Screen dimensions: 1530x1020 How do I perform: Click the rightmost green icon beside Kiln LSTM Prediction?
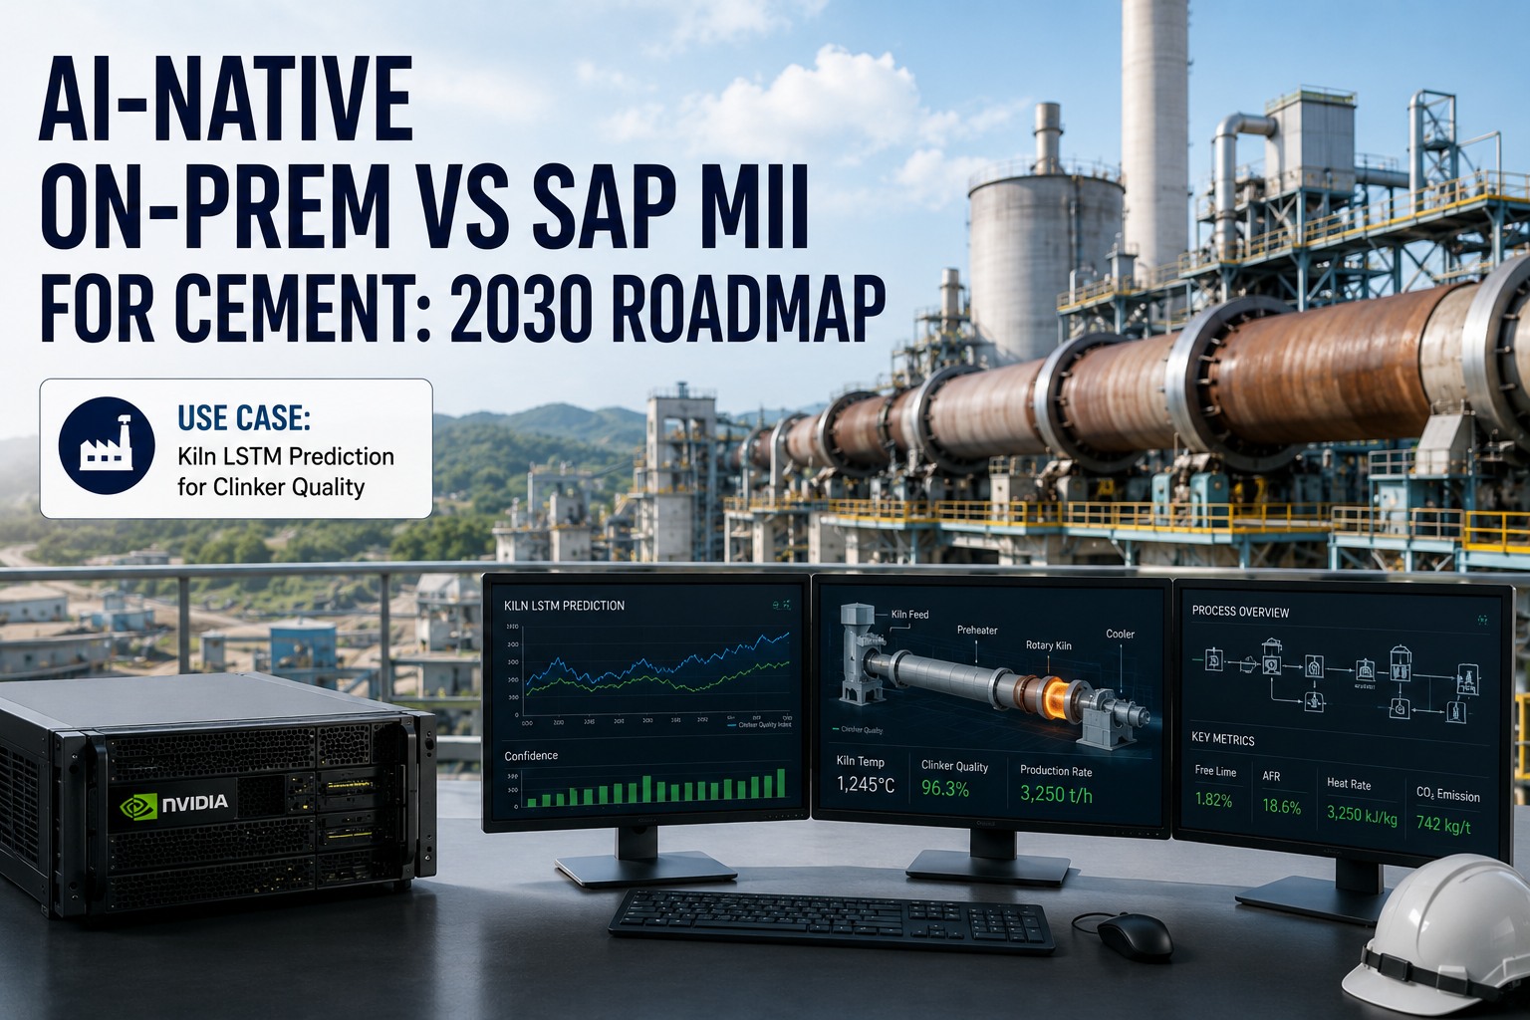[x=787, y=605]
